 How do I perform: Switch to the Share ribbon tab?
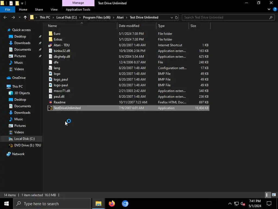[39, 10]
